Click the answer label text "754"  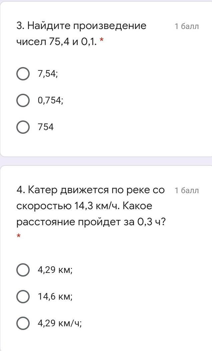46,127
